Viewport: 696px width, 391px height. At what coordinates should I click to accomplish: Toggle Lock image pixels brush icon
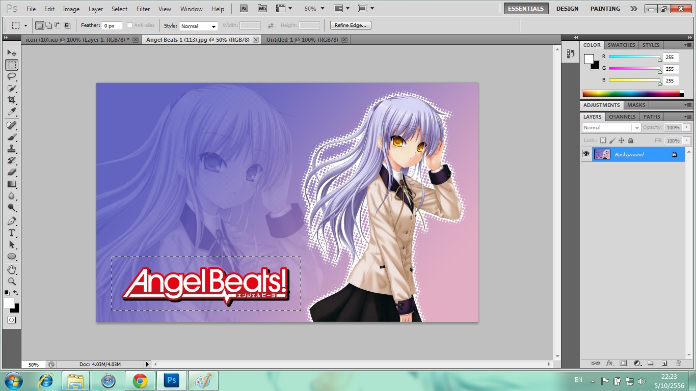click(612, 141)
